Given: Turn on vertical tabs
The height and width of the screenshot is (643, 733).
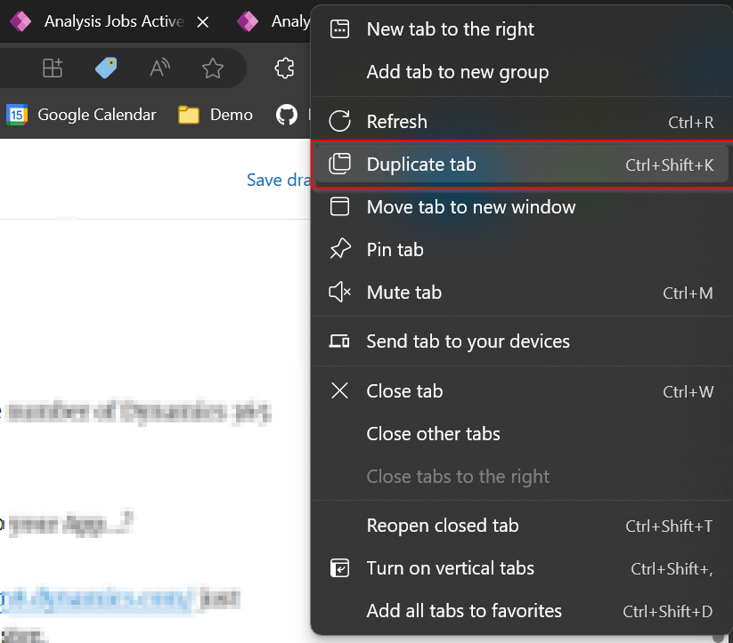Looking at the screenshot, I should click(x=450, y=568).
